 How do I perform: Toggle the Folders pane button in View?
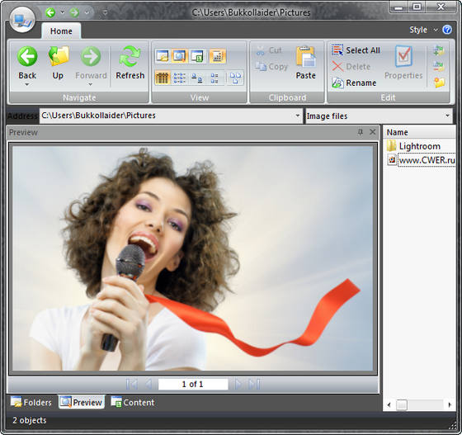tap(163, 55)
